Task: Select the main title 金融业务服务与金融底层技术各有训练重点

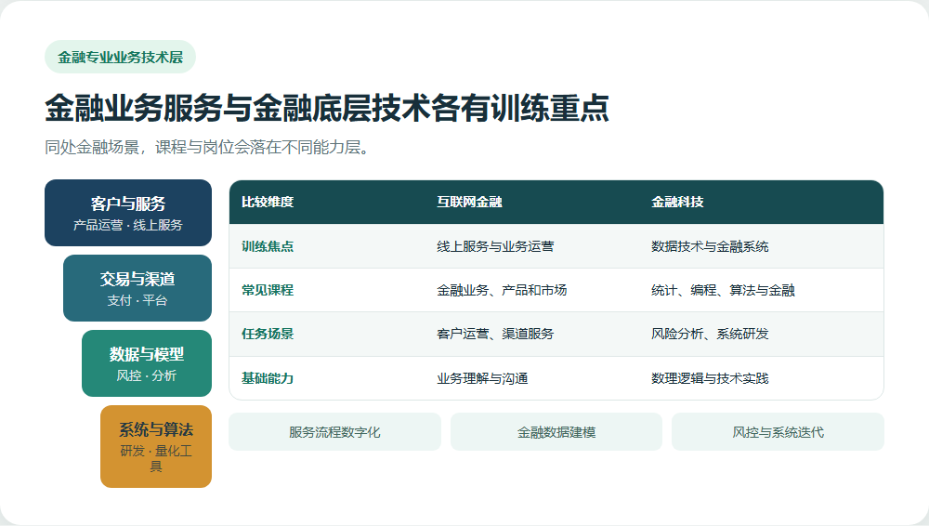Action: (327, 107)
